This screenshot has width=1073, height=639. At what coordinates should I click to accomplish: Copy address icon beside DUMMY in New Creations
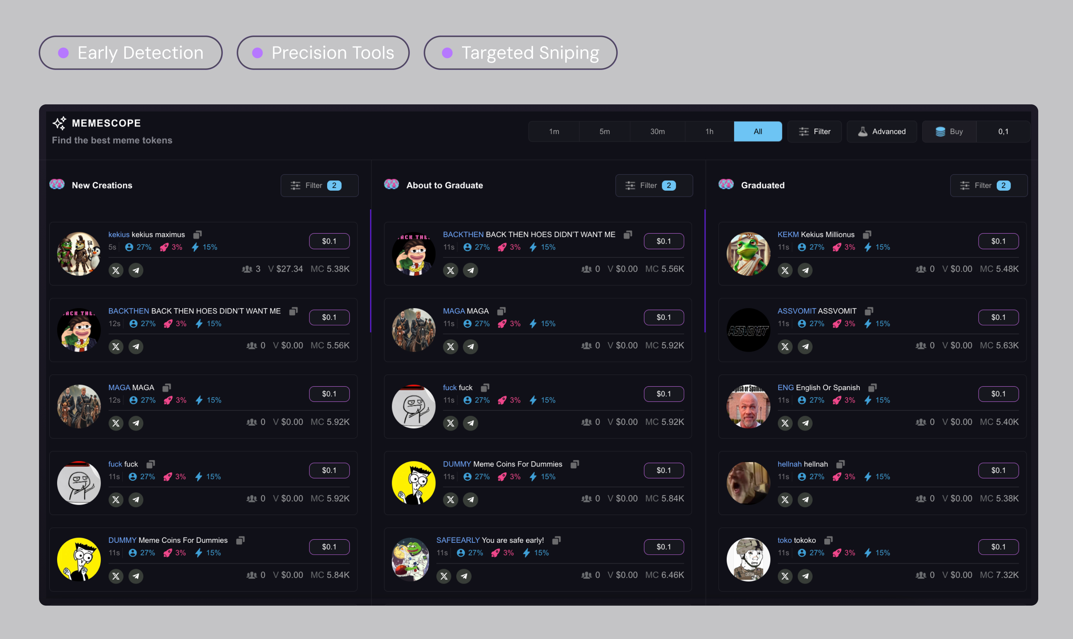[240, 540]
